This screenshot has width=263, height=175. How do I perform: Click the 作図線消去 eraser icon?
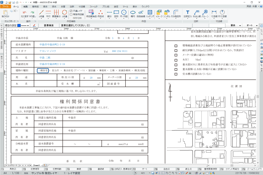coord(90,13)
